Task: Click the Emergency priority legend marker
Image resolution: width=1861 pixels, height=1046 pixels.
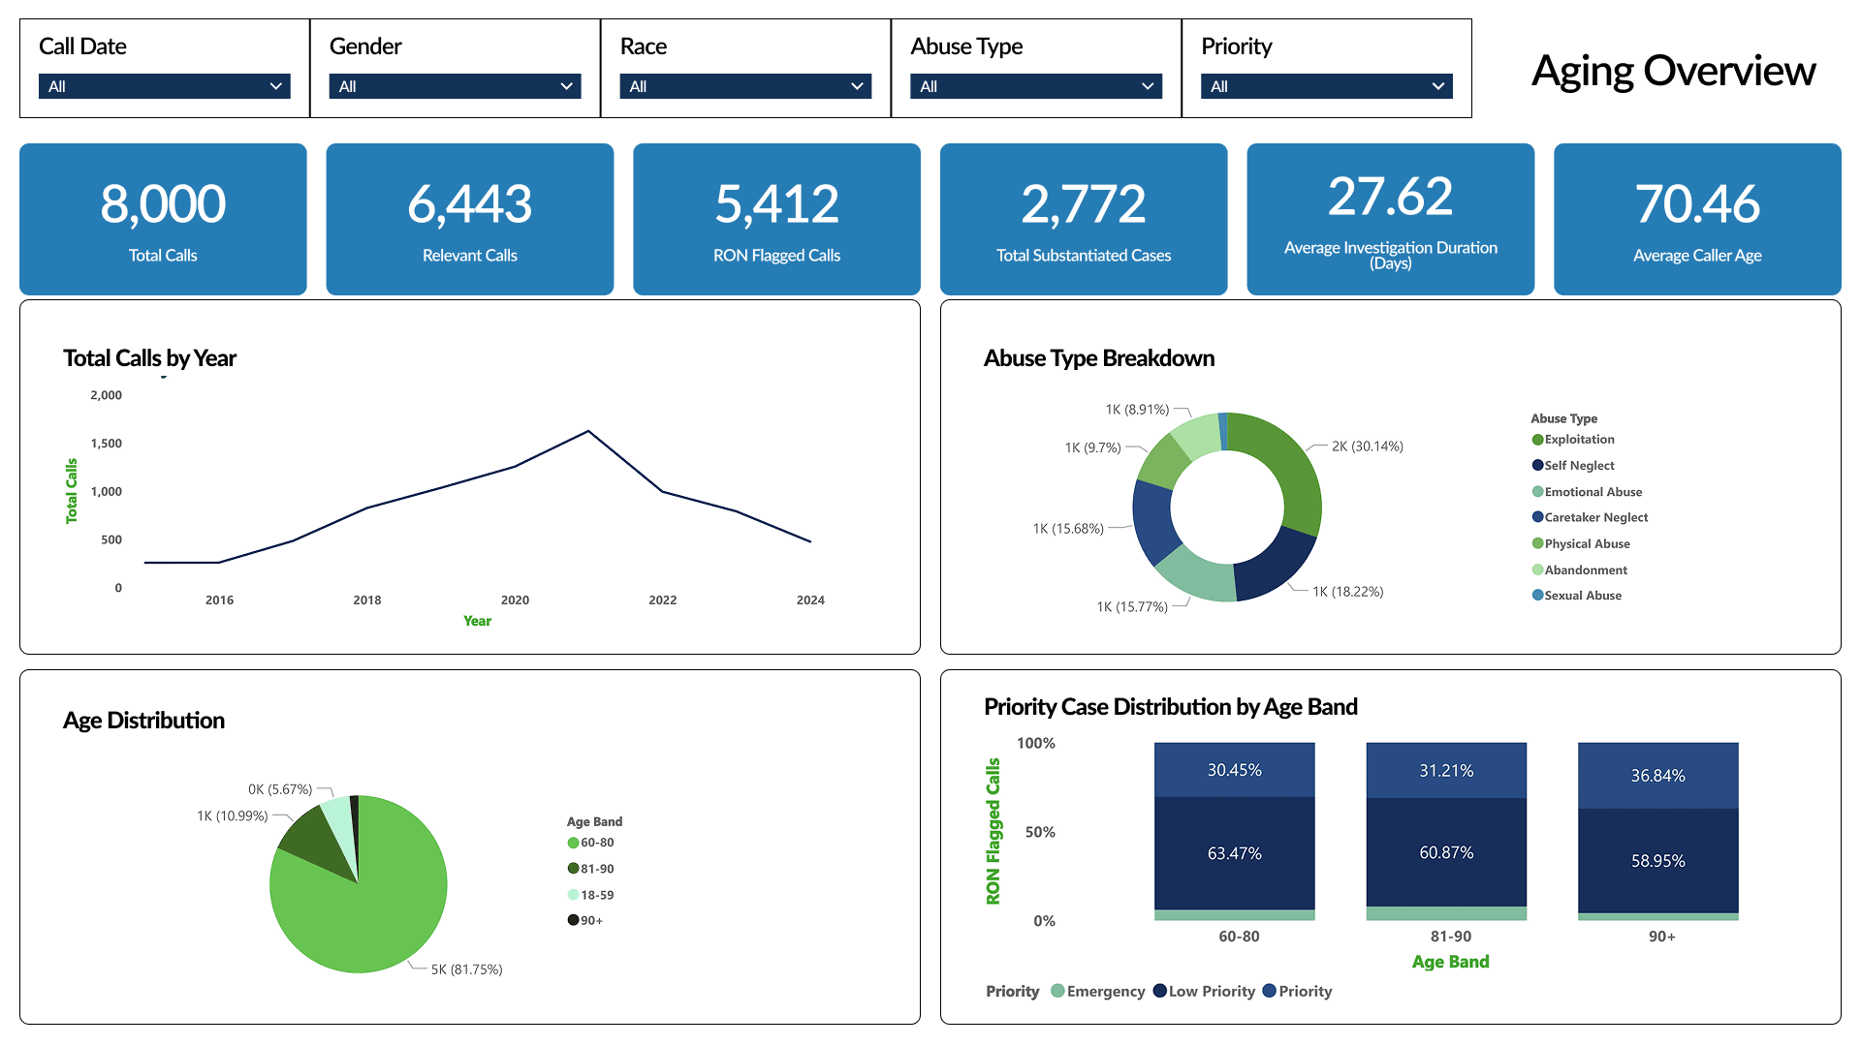Action: (1057, 991)
